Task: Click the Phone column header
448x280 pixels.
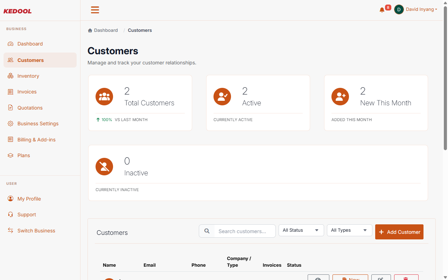Action: pyautogui.click(x=198, y=265)
